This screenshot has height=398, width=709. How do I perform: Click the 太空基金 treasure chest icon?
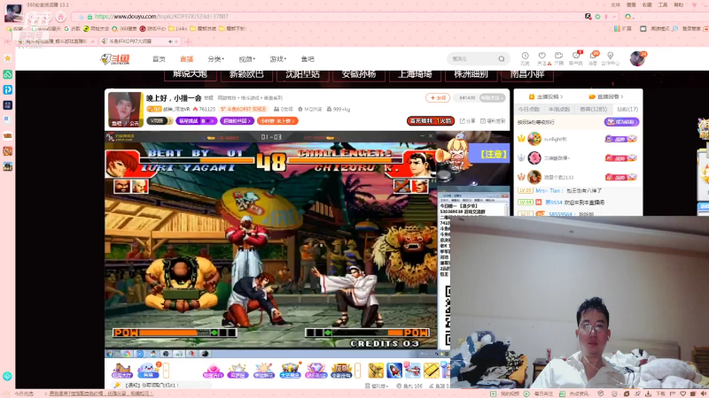(x=290, y=371)
